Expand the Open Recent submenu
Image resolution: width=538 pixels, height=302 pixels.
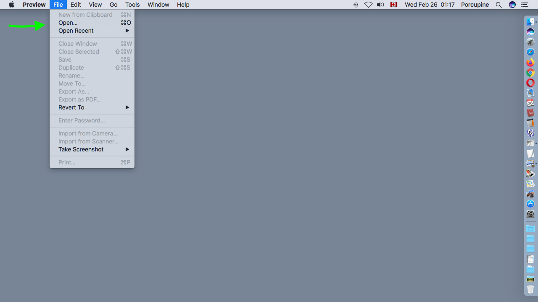click(x=92, y=31)
